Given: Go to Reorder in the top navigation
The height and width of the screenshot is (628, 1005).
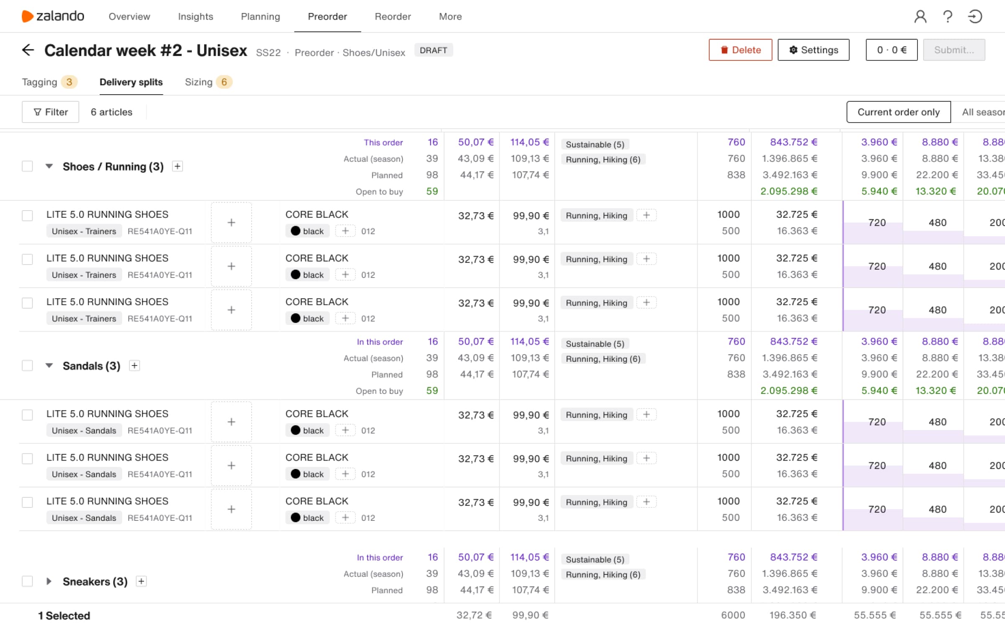Looking at the screenshot, I should tap(393, 16).
